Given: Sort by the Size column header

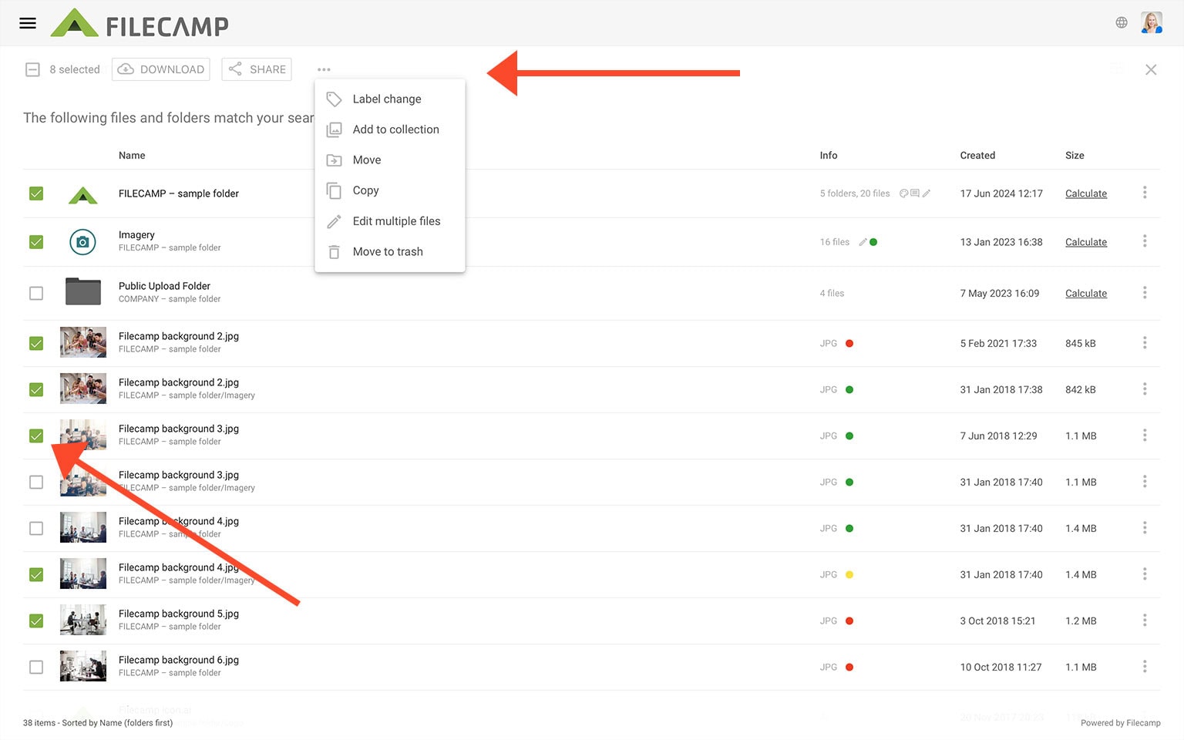Looking at the screenshot, I should (1075, 155).
